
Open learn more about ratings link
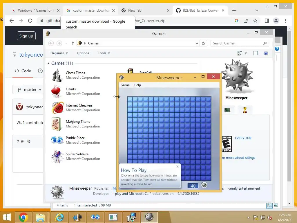point(239,158)
